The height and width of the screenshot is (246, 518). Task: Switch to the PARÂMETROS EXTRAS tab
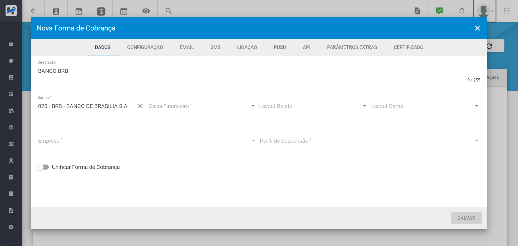tap(352, 47)
